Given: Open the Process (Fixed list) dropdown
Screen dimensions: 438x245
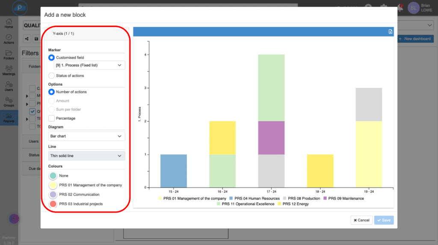Looking at the screenshot, I should (x=87, y=65).
